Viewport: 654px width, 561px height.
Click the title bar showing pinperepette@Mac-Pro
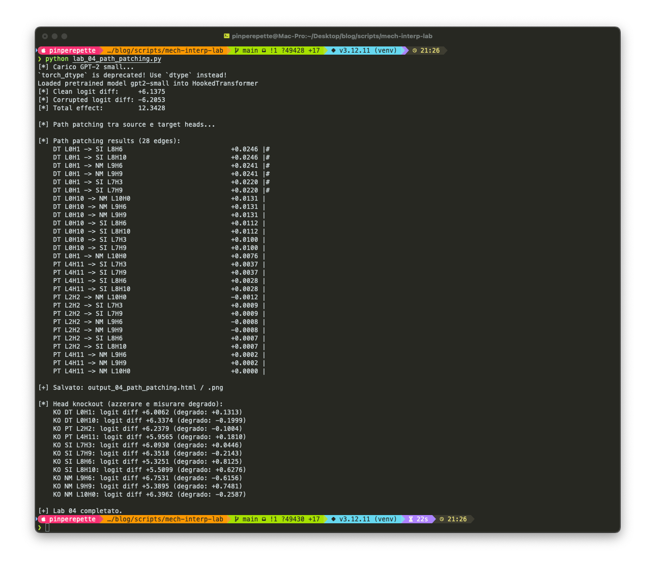[x=333, y=36]
